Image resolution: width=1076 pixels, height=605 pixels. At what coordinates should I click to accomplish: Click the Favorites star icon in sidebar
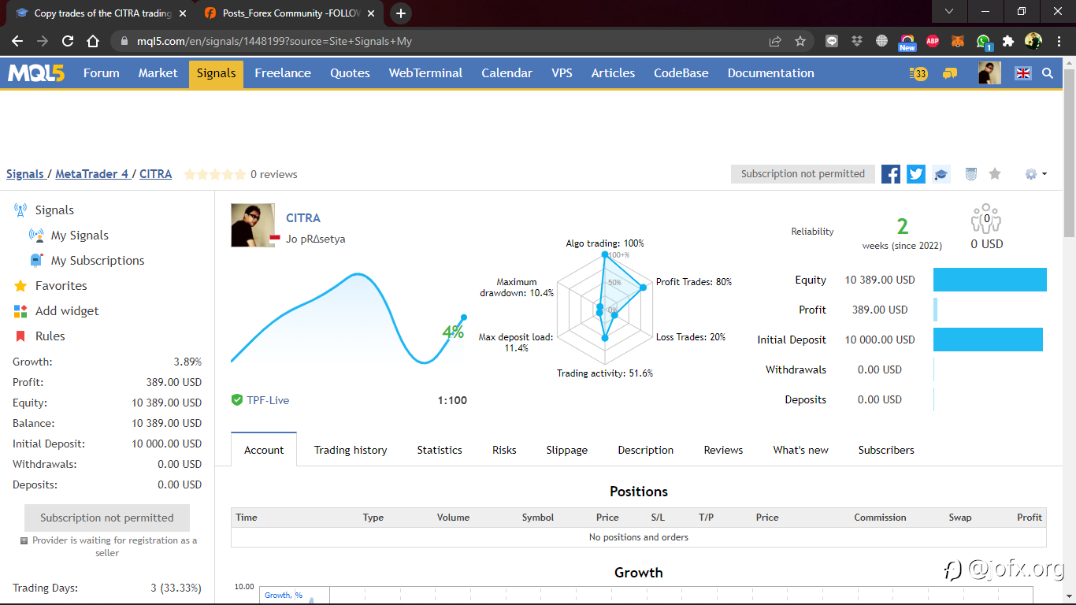click(x=20, y=286)
